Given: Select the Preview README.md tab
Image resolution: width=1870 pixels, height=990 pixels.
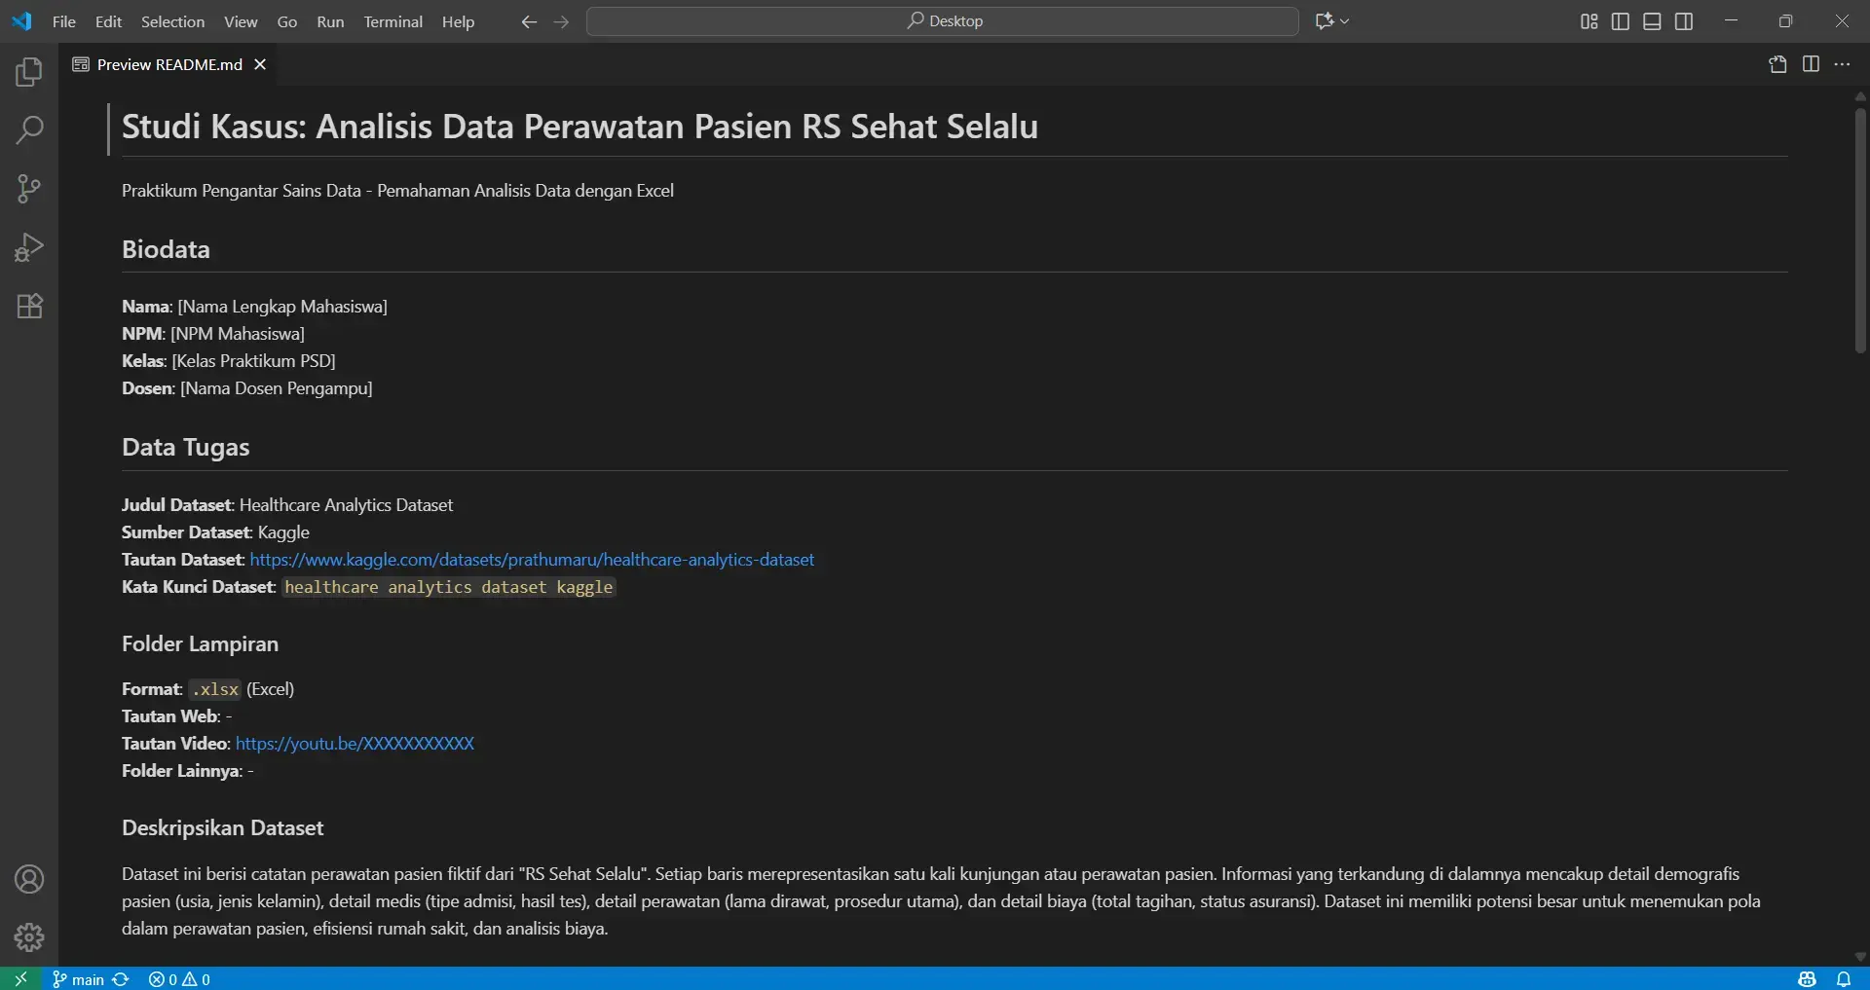Looking at the screenshot, I should pyautogui.click(x=166, y=64).
